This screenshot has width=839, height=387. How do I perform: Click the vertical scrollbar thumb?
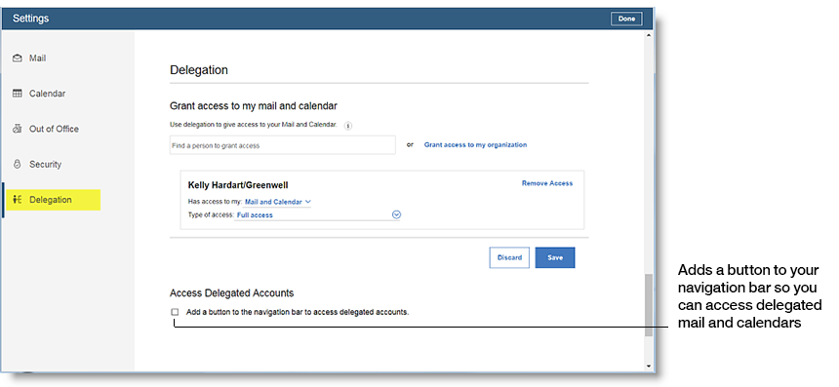click(x=649, y=305)
